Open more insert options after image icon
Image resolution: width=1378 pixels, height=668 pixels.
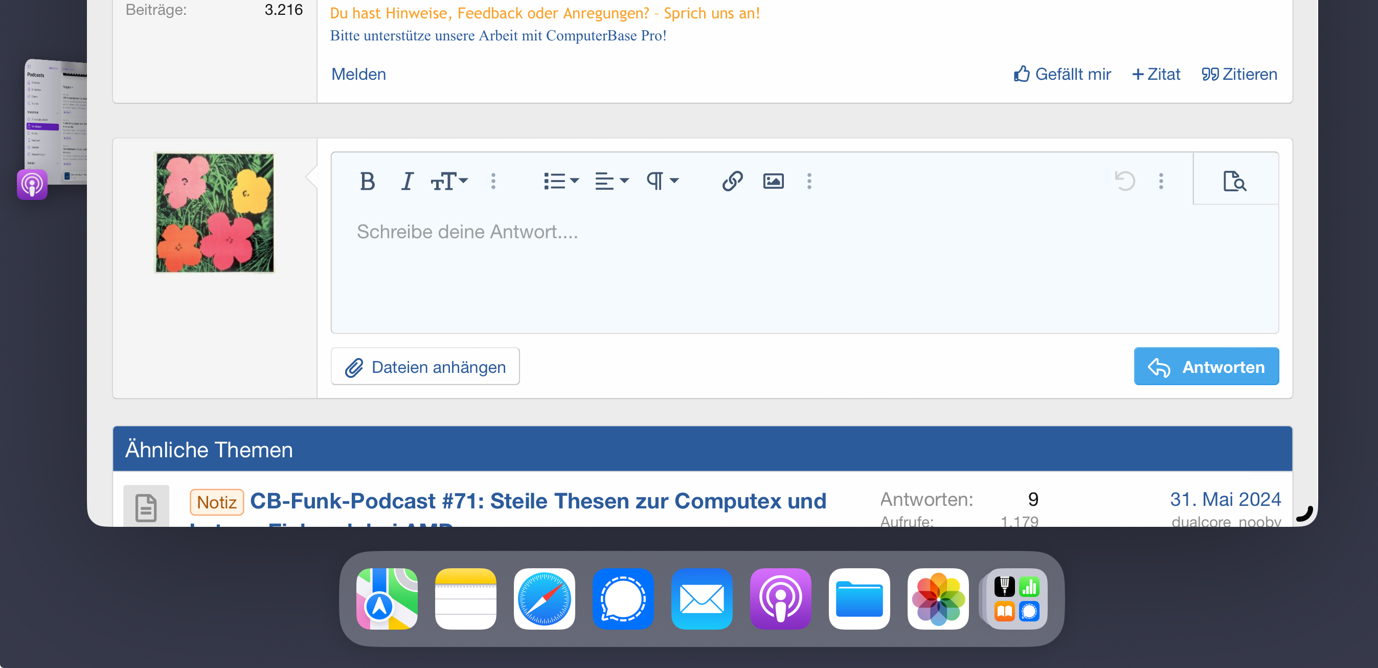809,182
